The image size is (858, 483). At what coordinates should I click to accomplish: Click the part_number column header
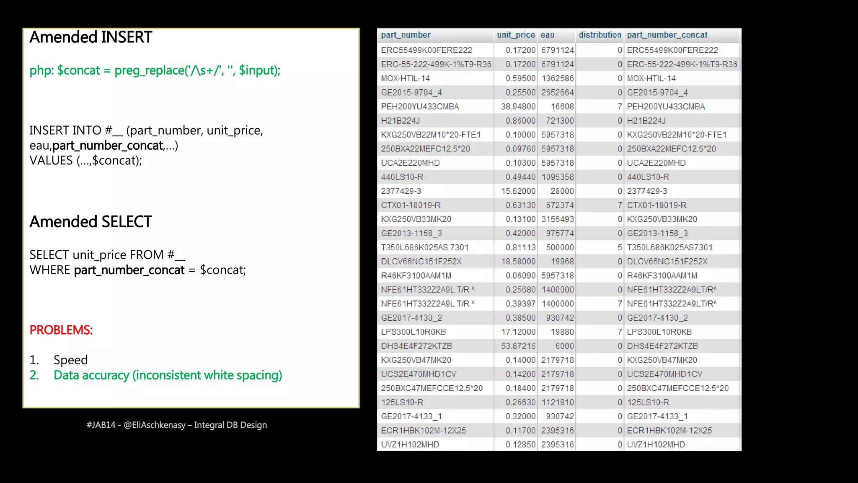coord(406,35)
